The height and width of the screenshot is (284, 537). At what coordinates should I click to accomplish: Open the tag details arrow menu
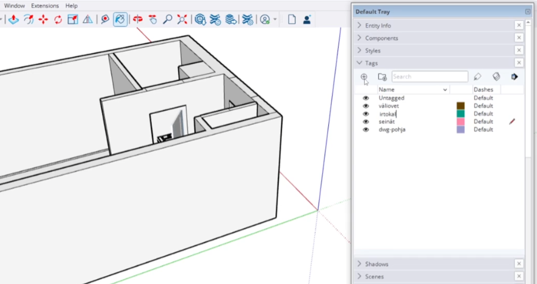point(514,77)
